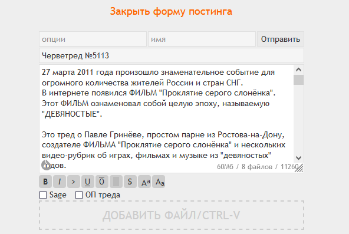This screenshot has width=349, height=234.
Task: Apply underline formatting with the U button
Action: point(88,182)
